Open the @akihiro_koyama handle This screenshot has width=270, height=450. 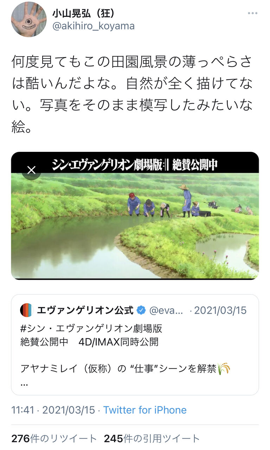click(93, 26)
